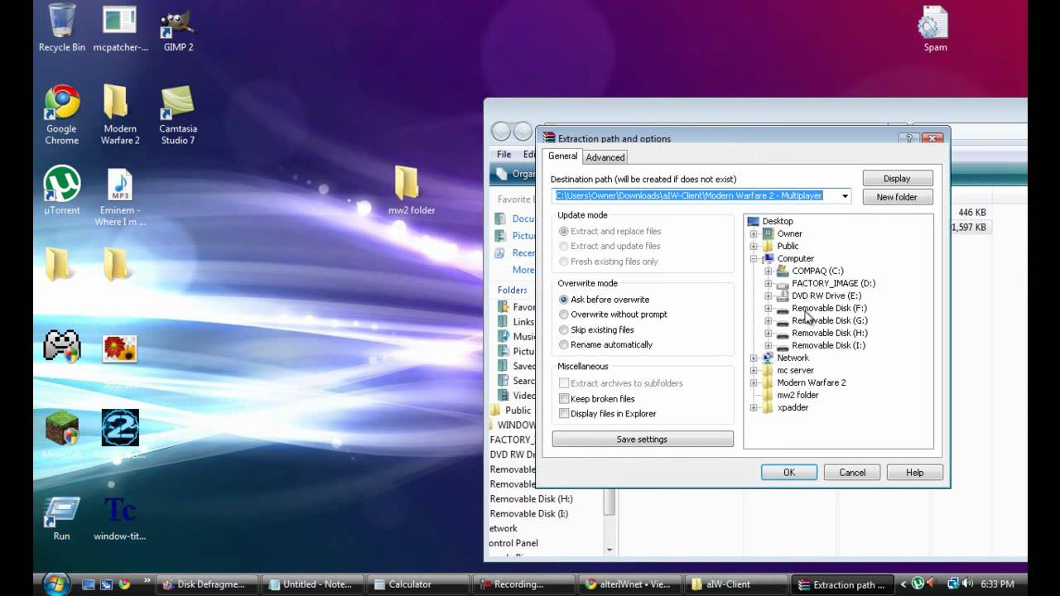The image size is (1060, 596).
Task: Switch to Disk Defragmenter taskbar button
Action: [208, 584]
